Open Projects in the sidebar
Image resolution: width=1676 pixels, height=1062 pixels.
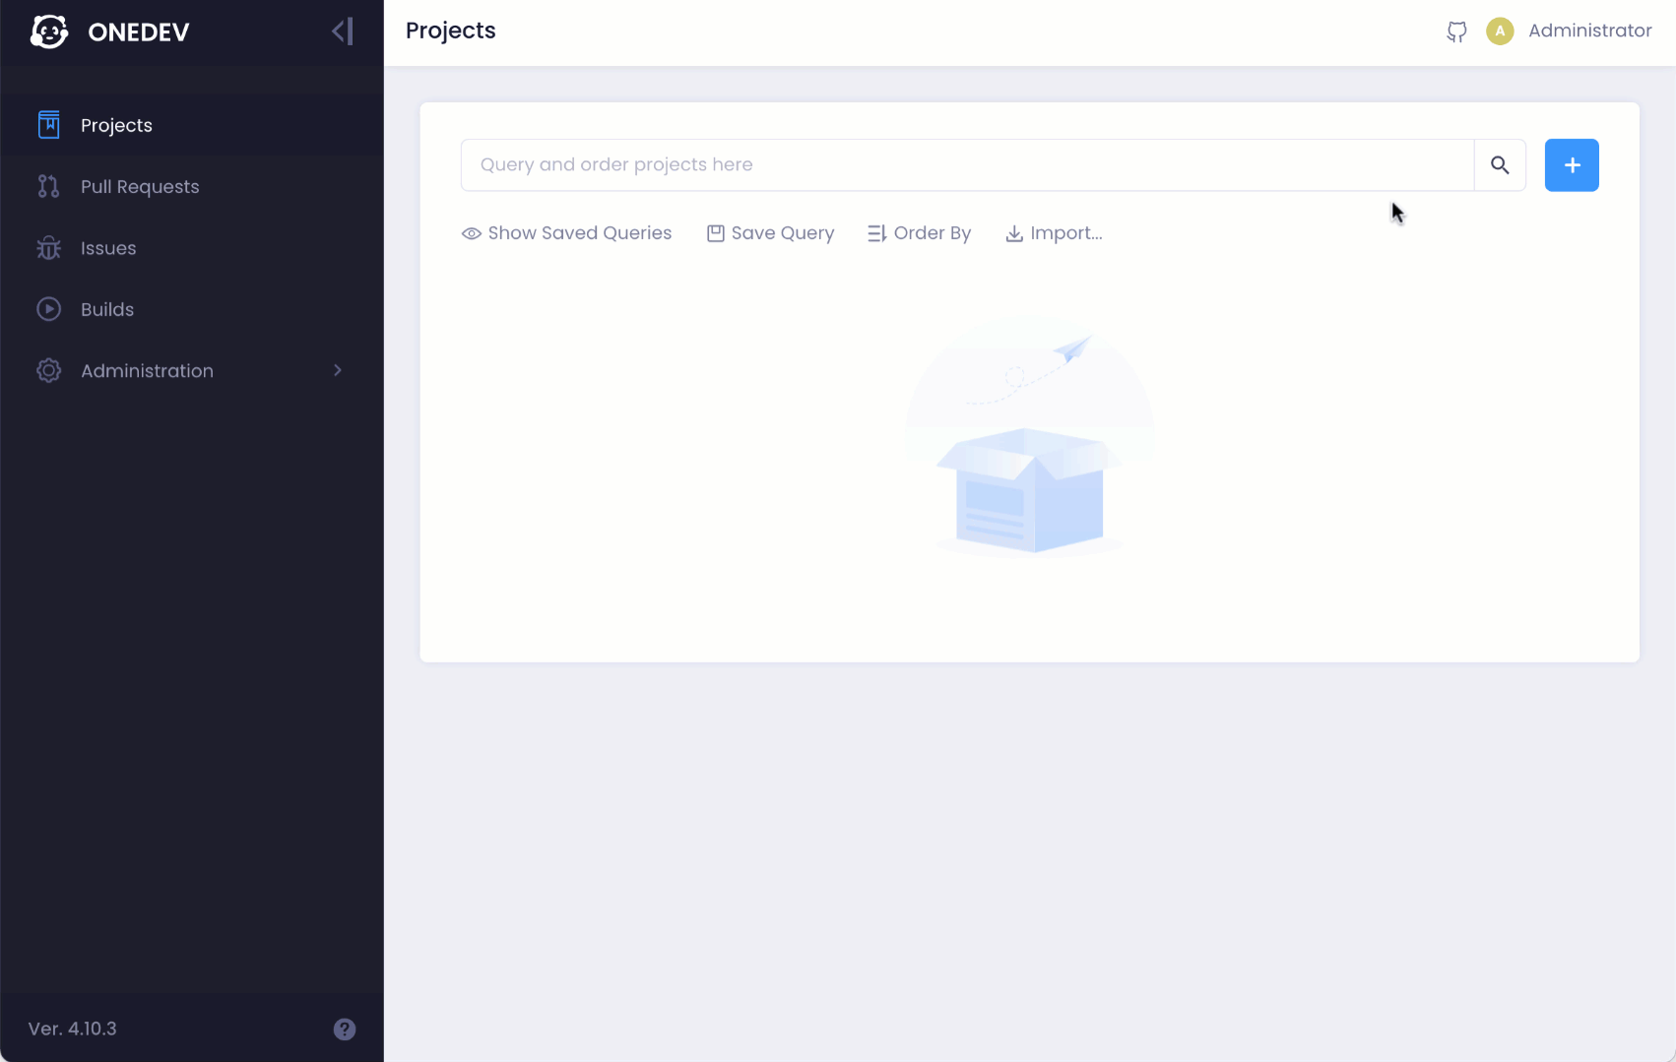tap(192, 125)
